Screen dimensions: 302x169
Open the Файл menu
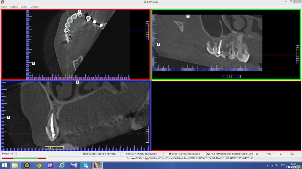click(x=4, y=7)
